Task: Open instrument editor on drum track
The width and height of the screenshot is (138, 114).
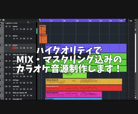Action: [x=24, y=48]
